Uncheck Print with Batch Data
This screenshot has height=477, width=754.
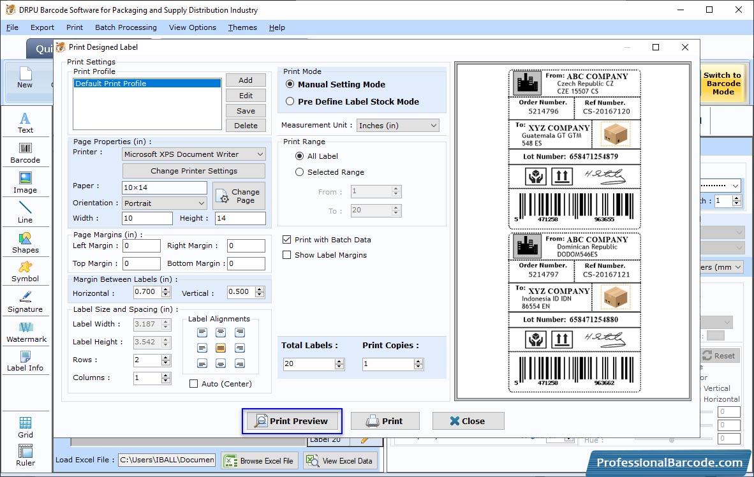[287, 240]
